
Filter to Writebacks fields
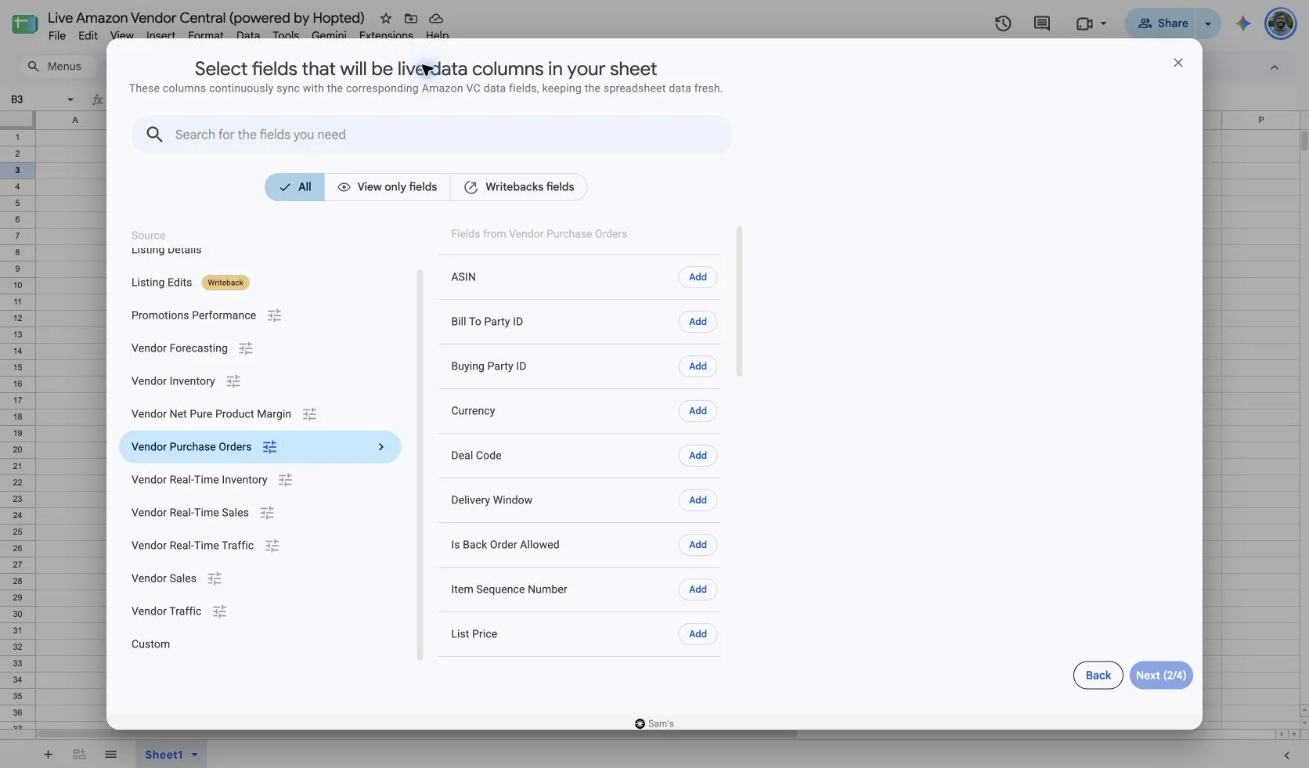pyautogui.click(x=519, y=187)
